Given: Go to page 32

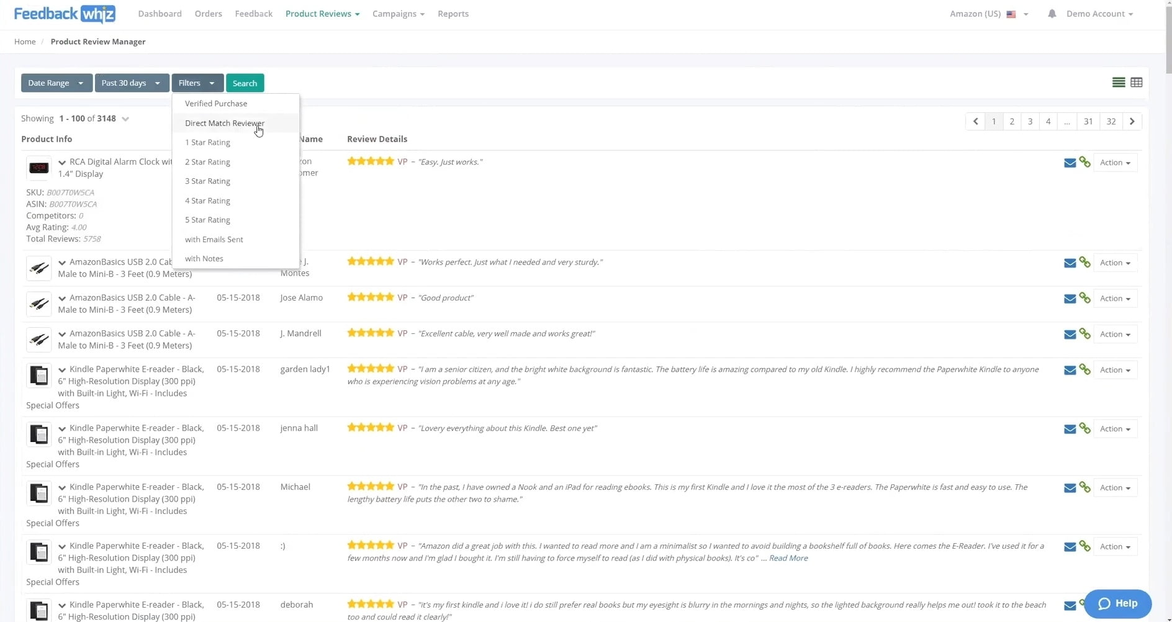Looking at the screenshot, I should click(x=1111, y=122).
